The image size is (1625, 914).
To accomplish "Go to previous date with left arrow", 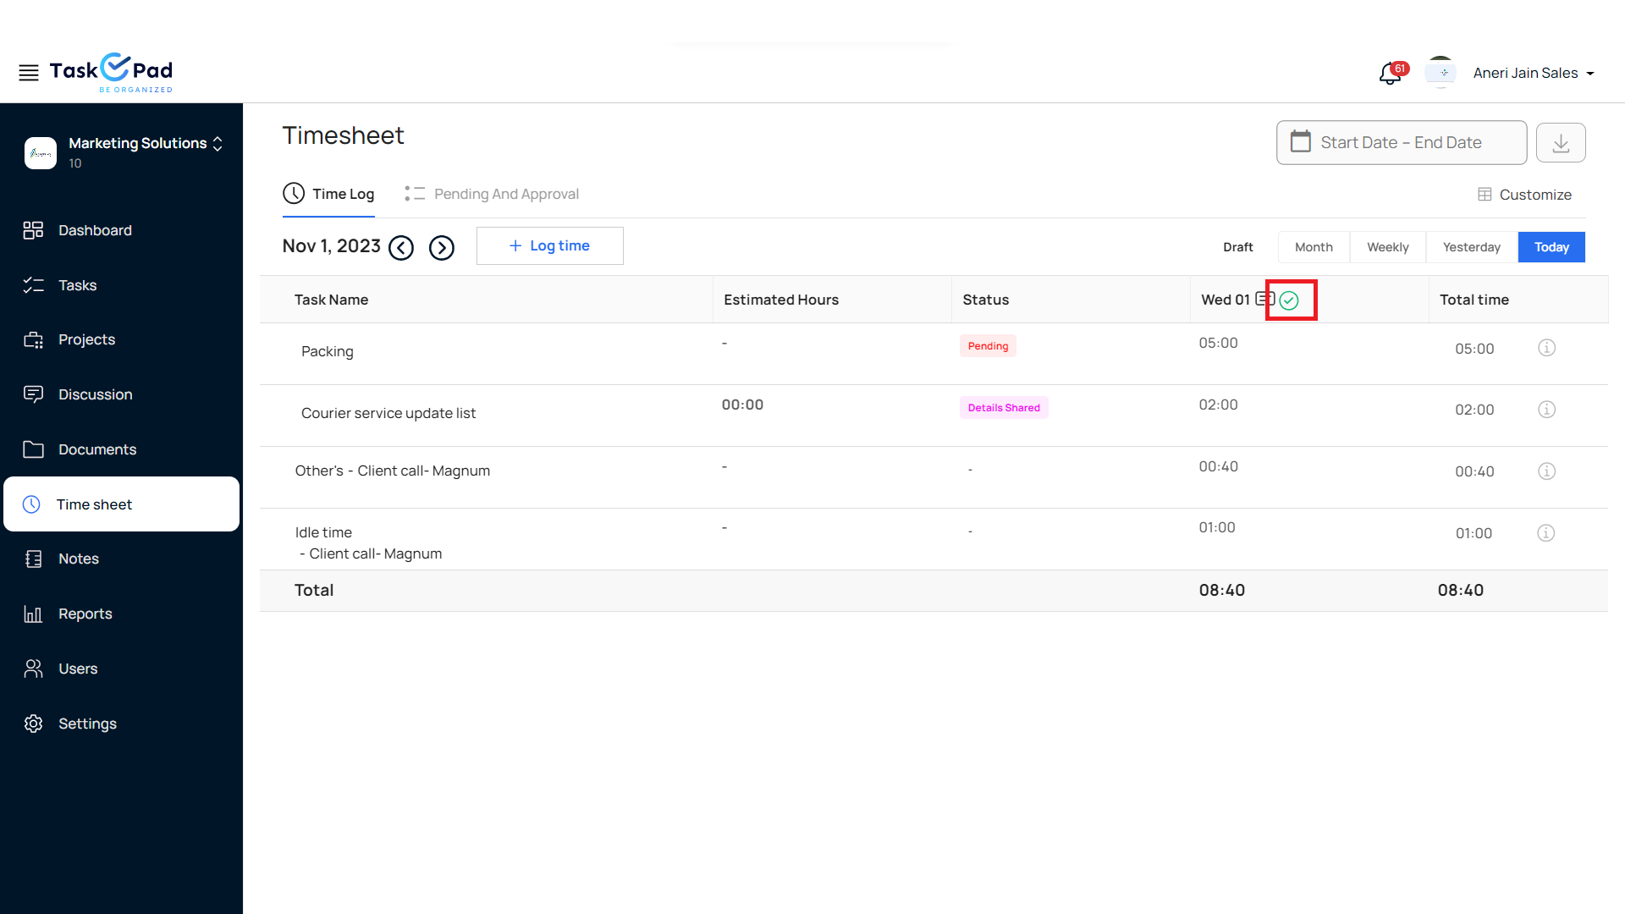I will click(401, 248).
